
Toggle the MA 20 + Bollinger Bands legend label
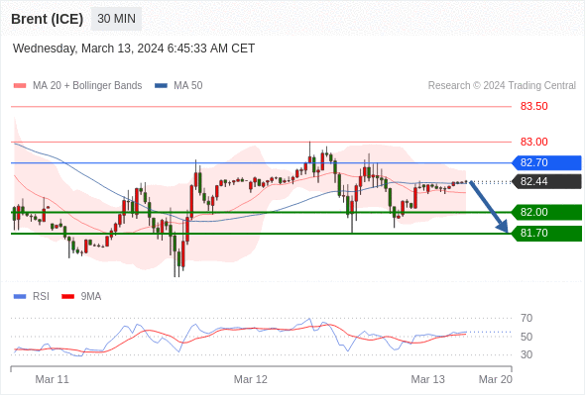(87, 86)
